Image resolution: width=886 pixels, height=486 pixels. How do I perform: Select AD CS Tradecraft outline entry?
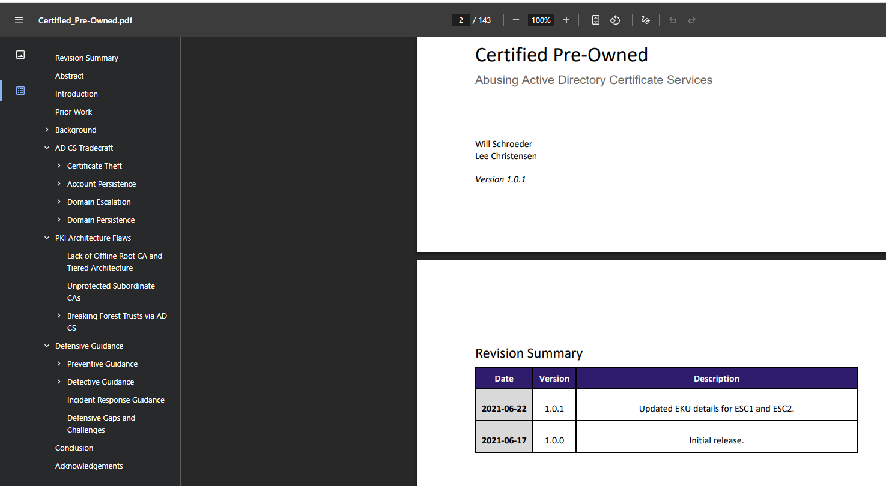(84, 148)
